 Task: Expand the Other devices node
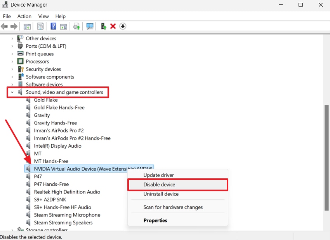click(x=12, y=38)
